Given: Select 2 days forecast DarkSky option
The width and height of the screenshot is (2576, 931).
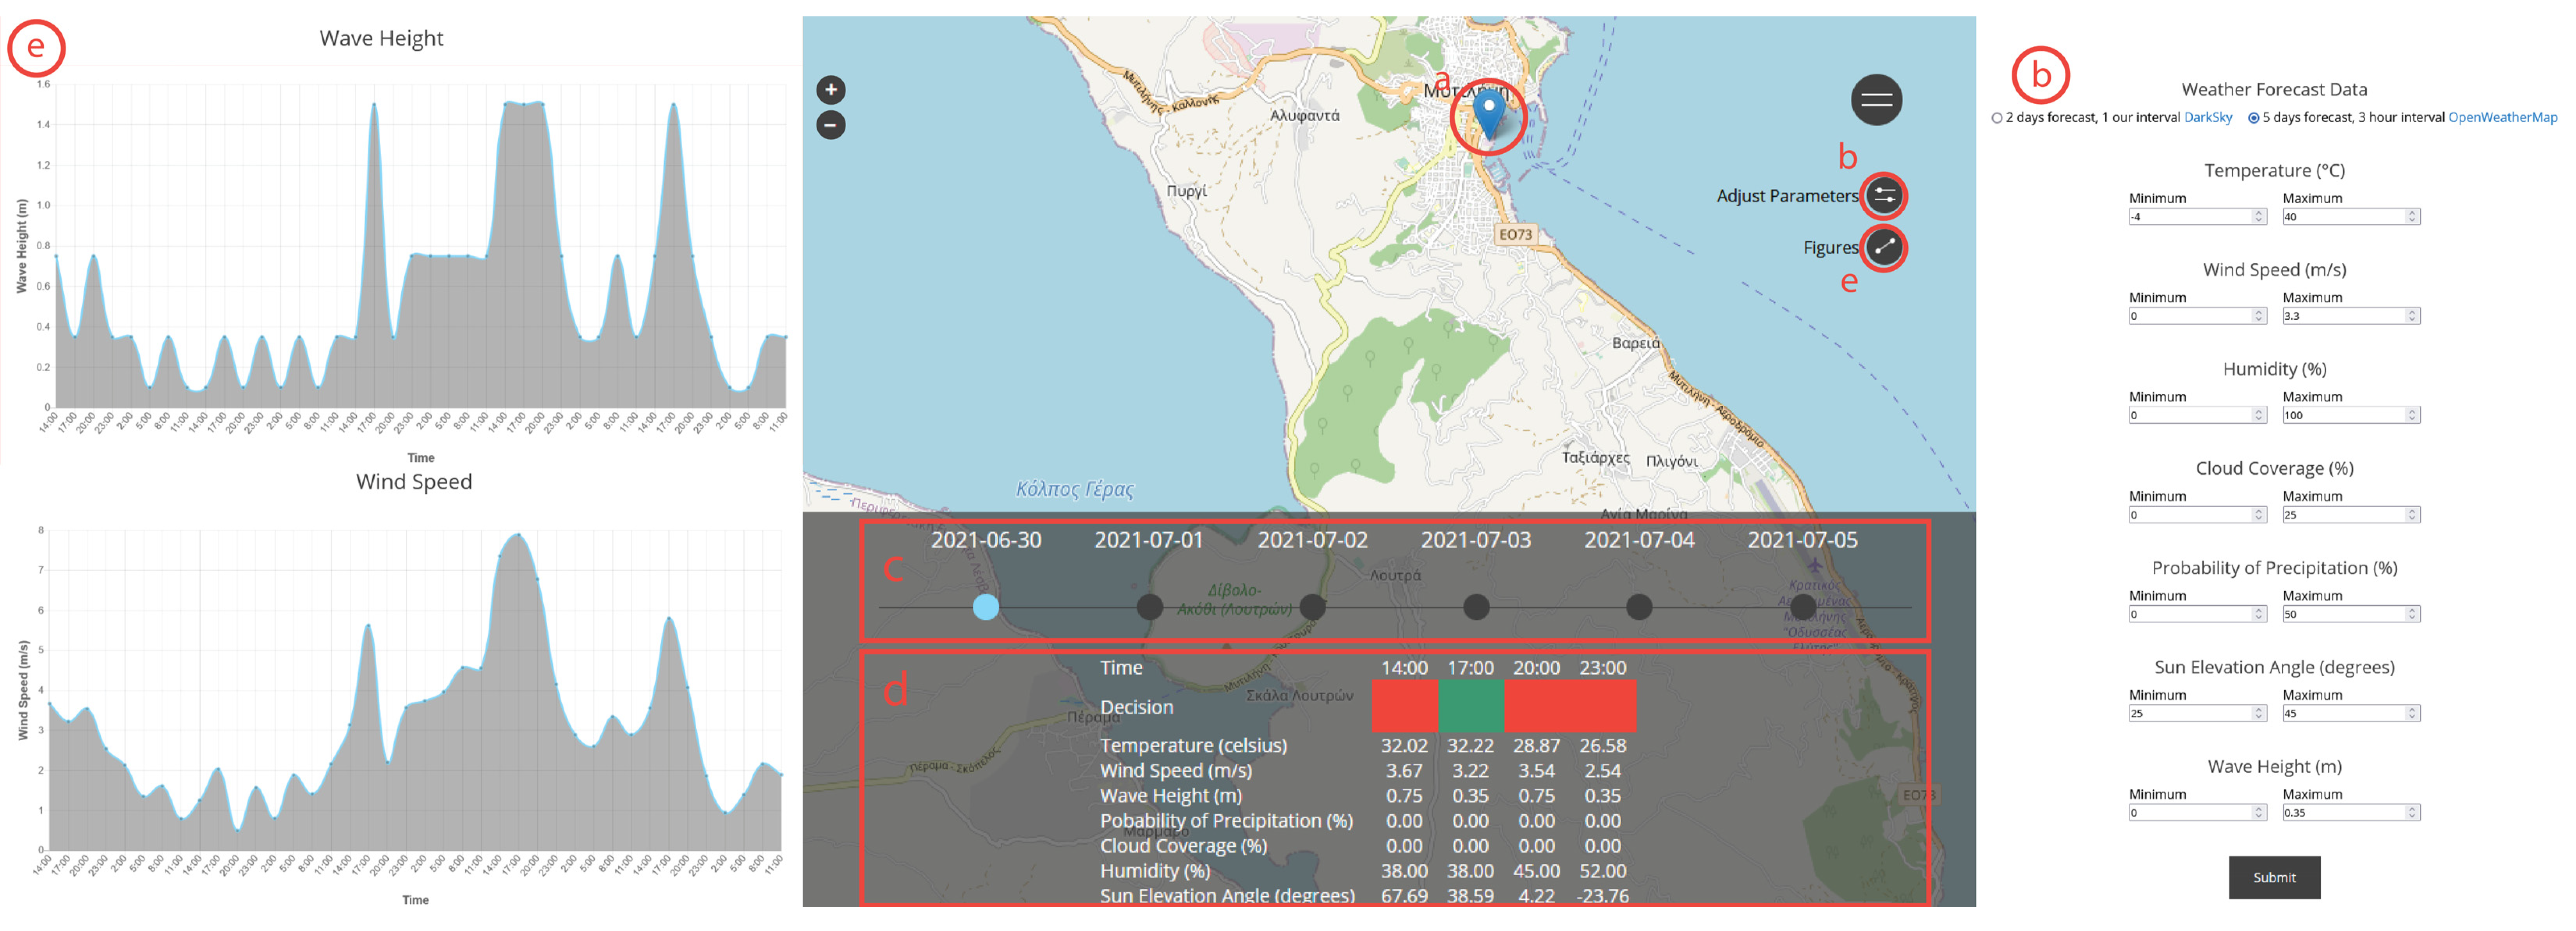Looking at the screenshot, I should [1997, 118].
